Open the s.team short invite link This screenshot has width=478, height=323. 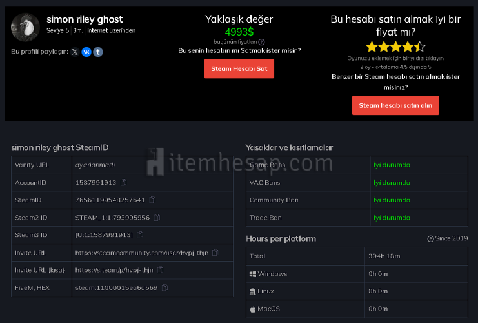(x=114, y=270)
